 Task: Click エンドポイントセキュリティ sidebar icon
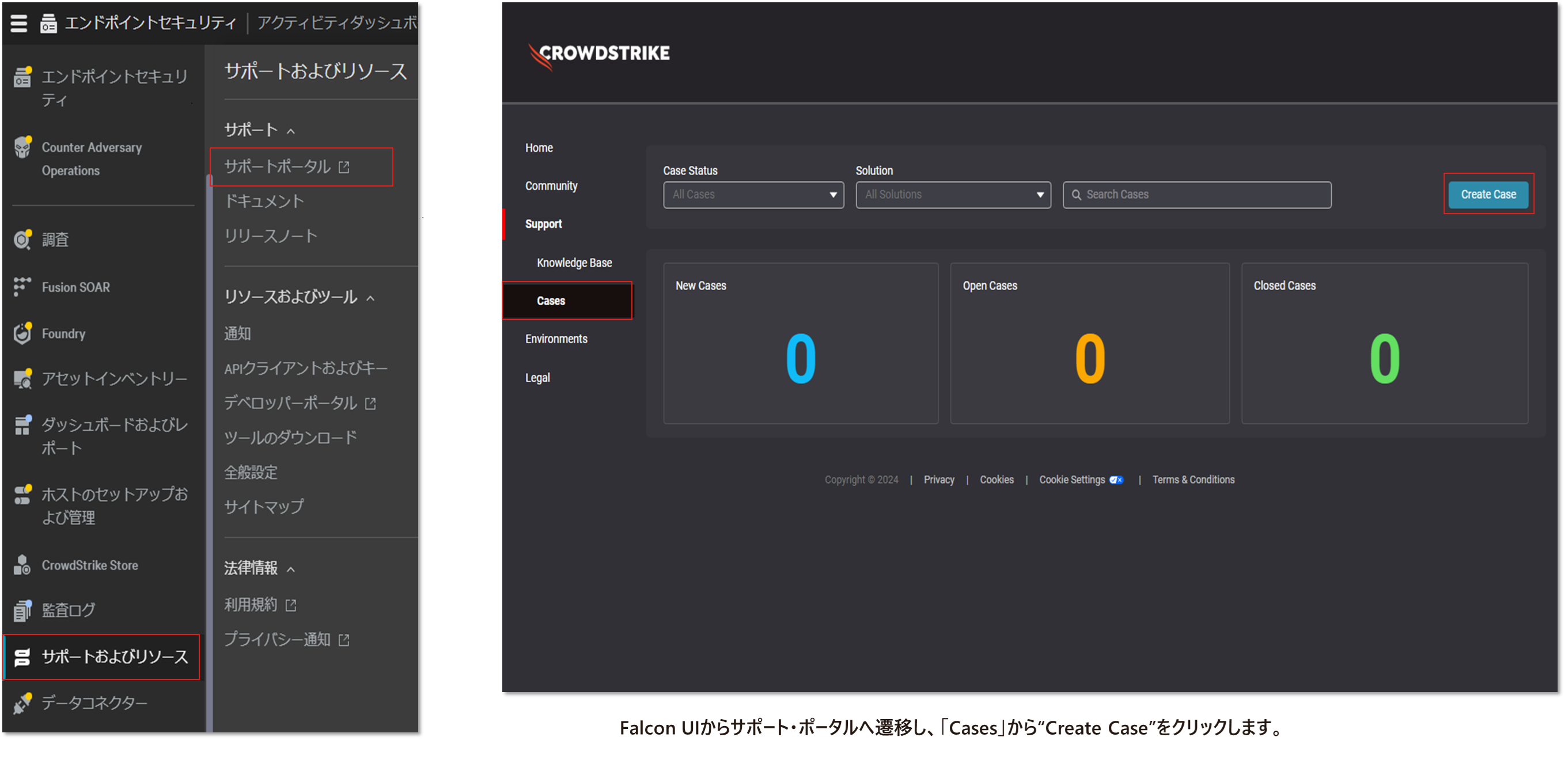[22, 77]
